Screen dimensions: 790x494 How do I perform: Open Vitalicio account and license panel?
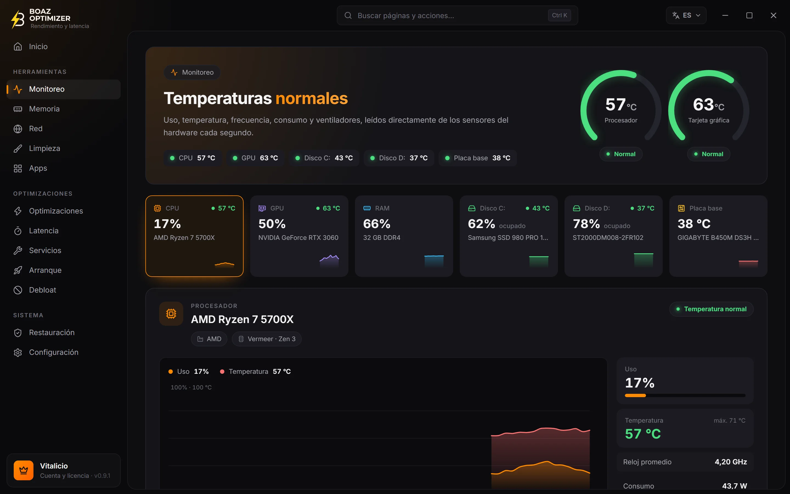(63, 470)
